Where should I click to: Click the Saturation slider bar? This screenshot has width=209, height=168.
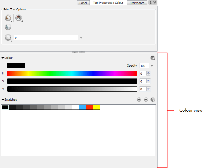(72, 81)
